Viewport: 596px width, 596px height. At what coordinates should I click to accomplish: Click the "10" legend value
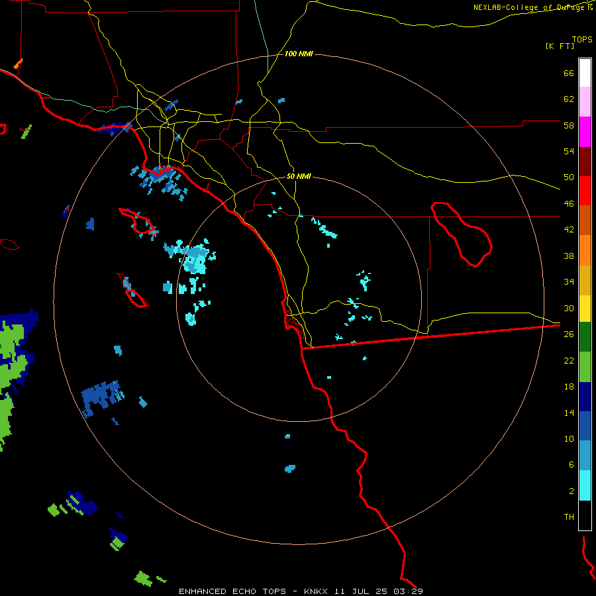coord(569,438)
